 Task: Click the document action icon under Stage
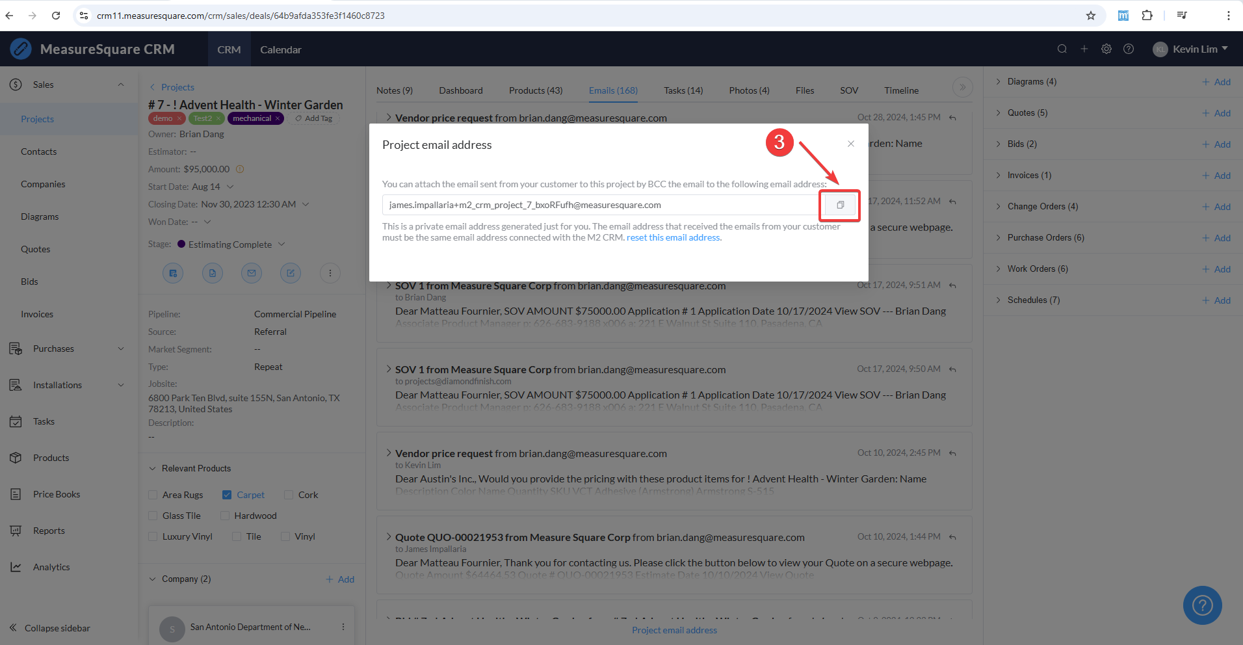pyautogui.click(x=213, y=273)
